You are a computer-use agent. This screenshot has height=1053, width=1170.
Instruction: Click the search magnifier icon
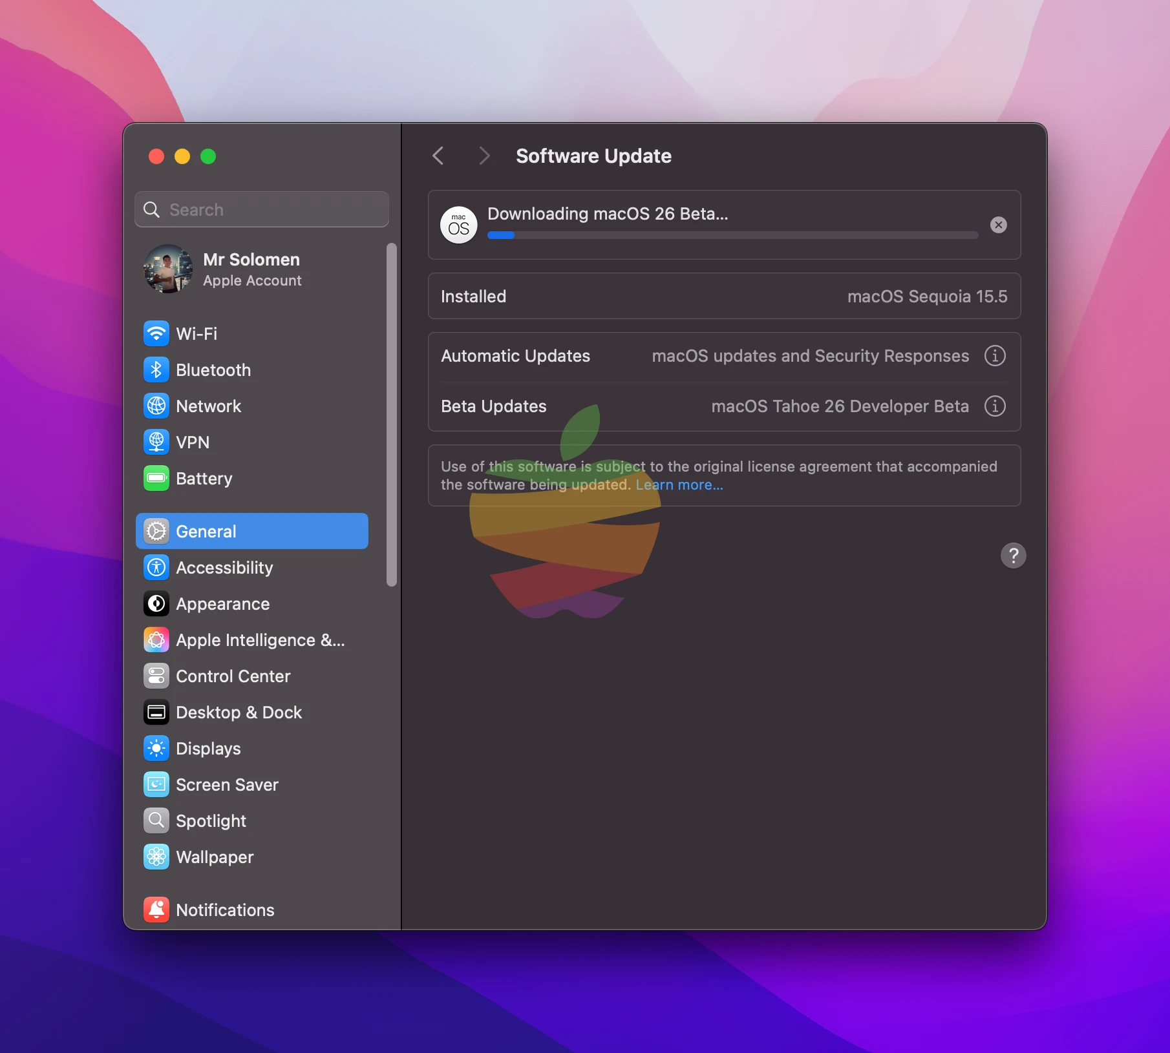[x=151, y=210]
